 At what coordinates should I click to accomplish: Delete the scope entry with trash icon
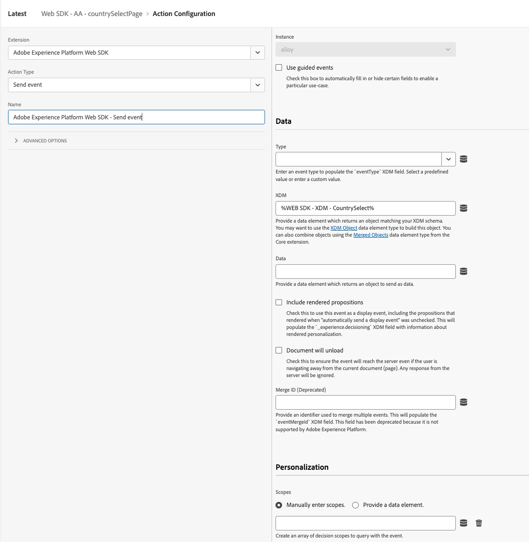478,523
